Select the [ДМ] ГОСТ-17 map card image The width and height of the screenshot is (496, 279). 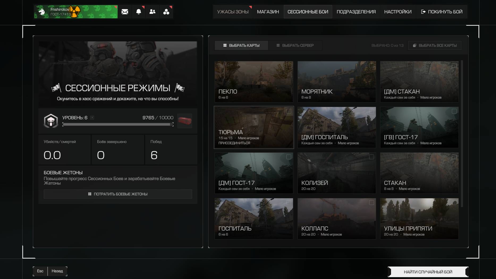tap(254, 173)
